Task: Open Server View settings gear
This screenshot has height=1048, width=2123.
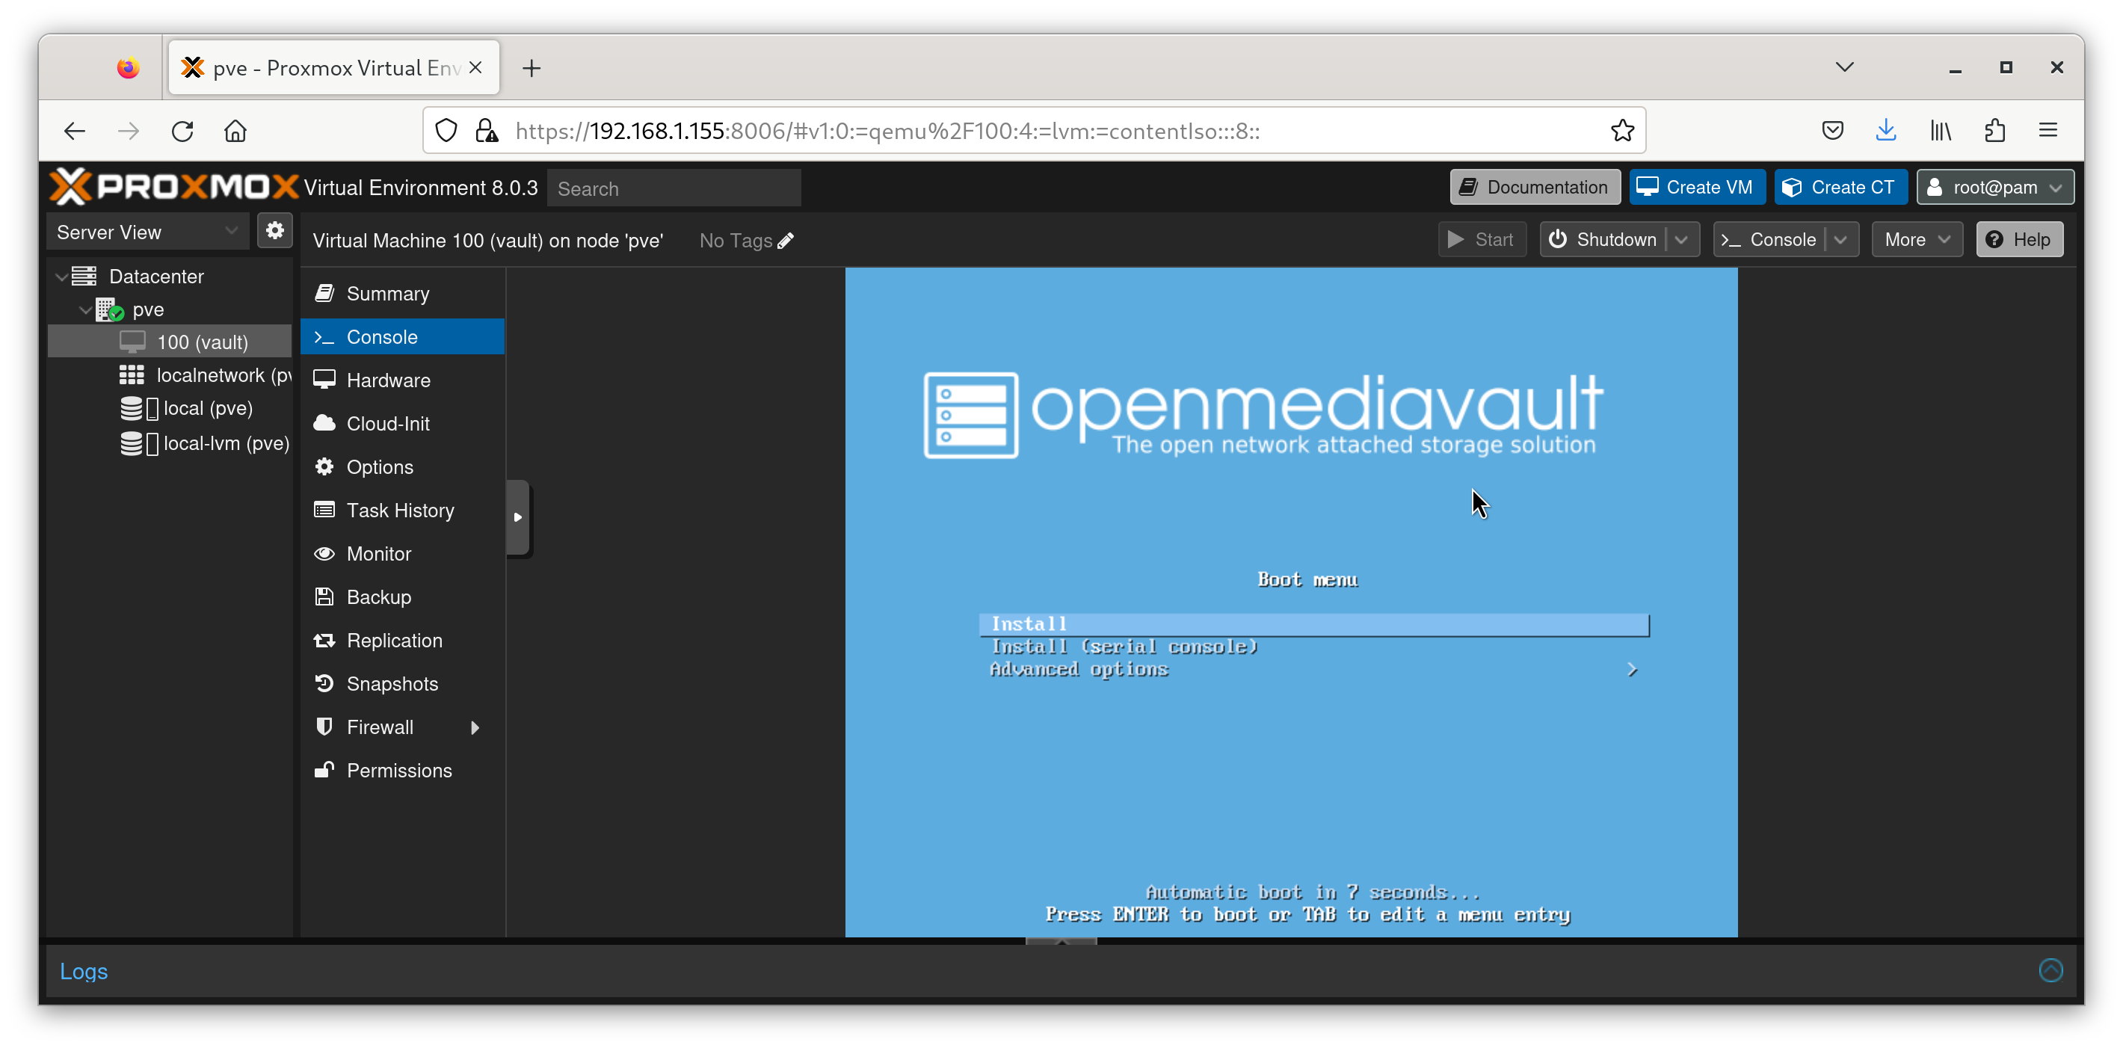Action: click(275, 231)
